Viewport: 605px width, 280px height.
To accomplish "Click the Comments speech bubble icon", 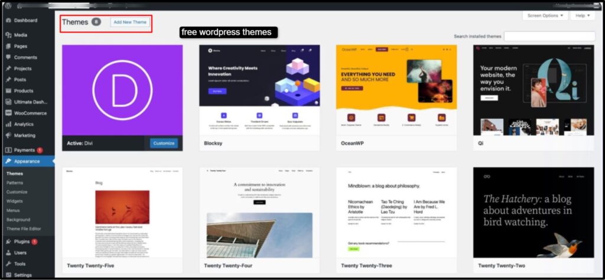I will 8,57.
